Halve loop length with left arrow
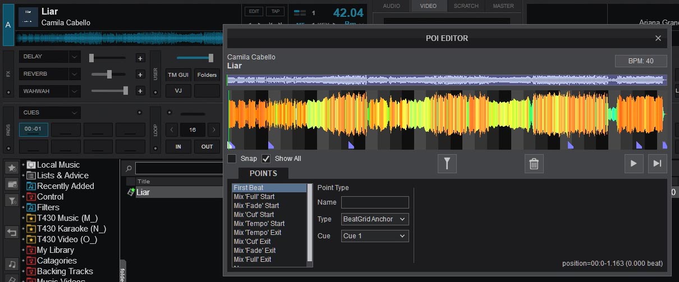 coord(172,130)
